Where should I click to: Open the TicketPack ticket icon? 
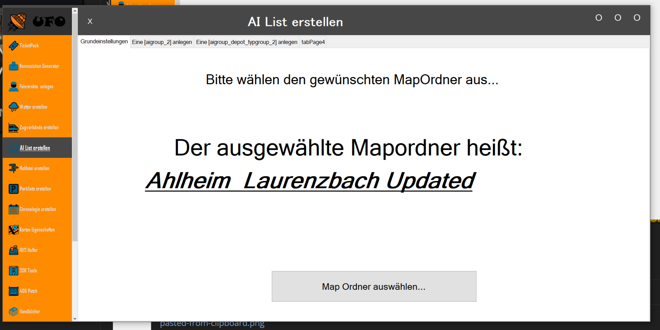[x=13, y=45]
